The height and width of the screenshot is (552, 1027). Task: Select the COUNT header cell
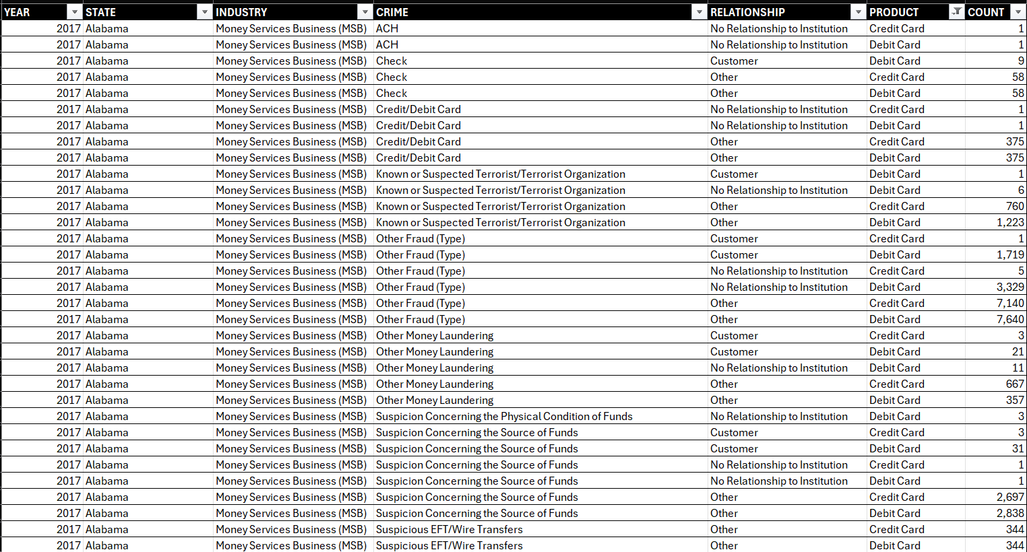coord(996,12)
